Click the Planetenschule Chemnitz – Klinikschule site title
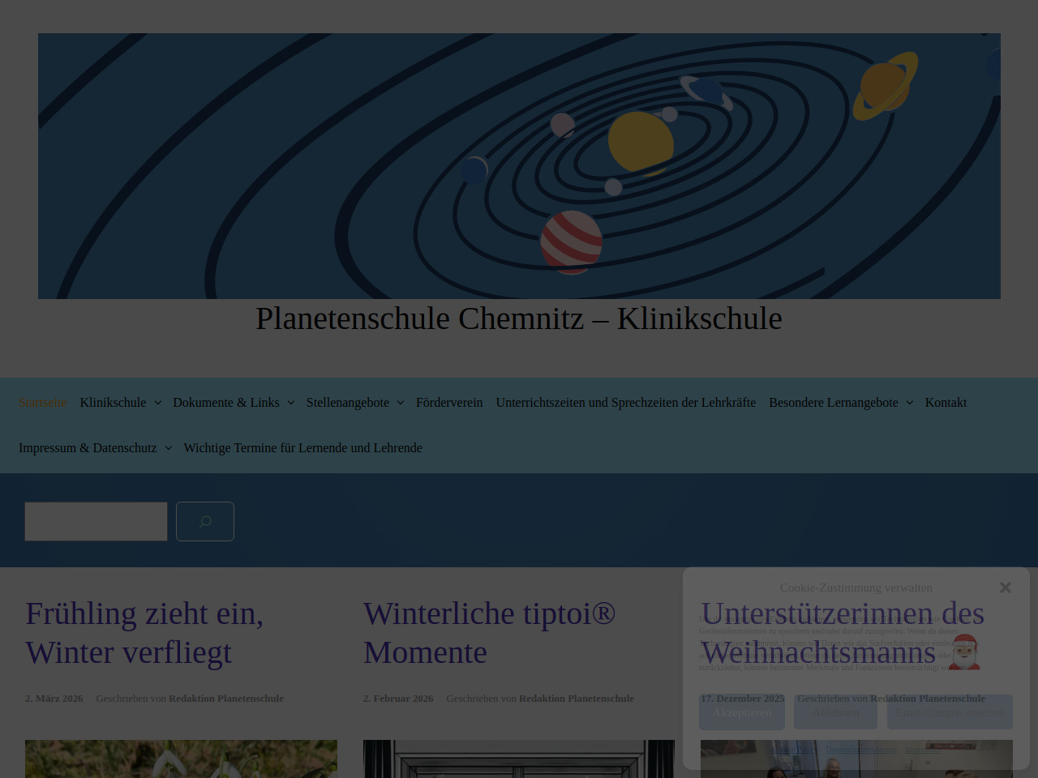 519,318
